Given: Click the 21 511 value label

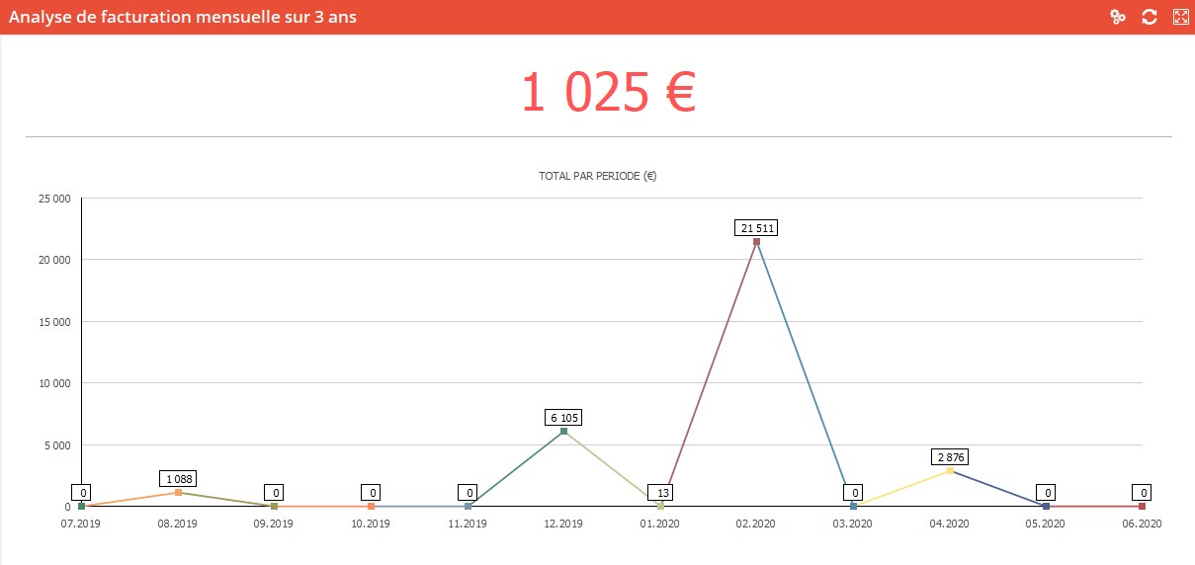Looking at the screenshot, I should 756,228.
